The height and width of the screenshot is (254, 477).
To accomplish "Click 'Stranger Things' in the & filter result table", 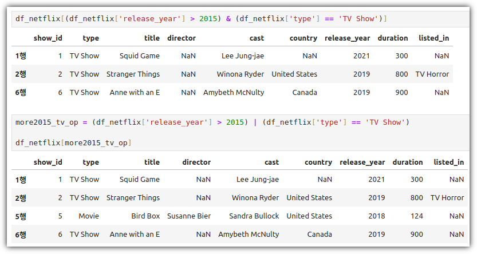I will coord(133,74).
